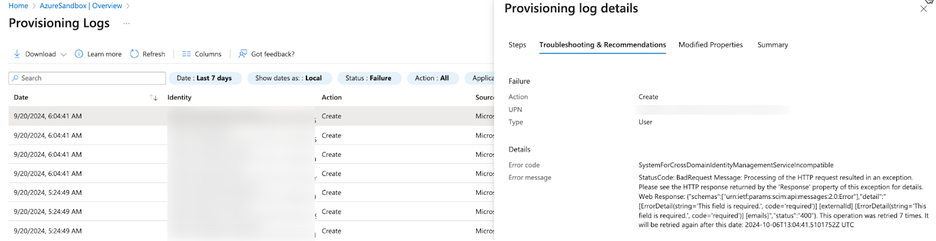Open the Status: Failure filter
The width and height of the screenshot is (936, 241).
pyautogui.click(x=368, y=78)
